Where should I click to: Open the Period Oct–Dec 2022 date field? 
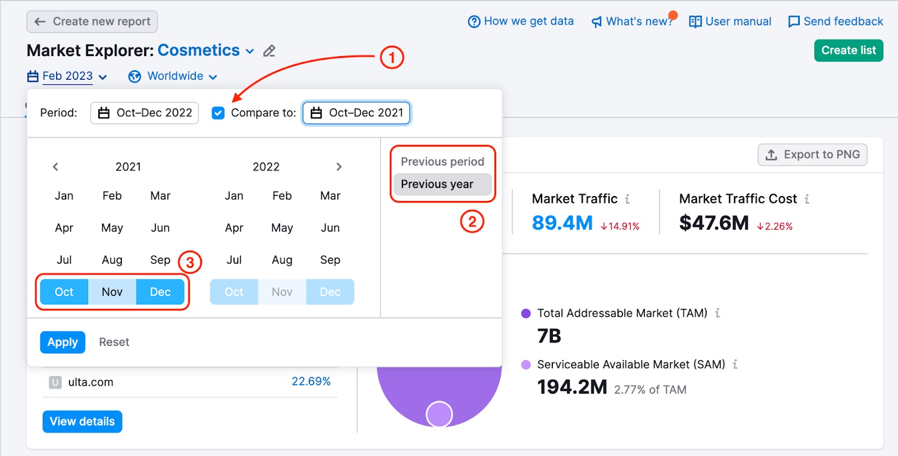click(x=145, y=113)
